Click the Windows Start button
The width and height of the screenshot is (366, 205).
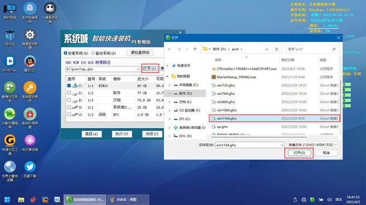point(7,199)
